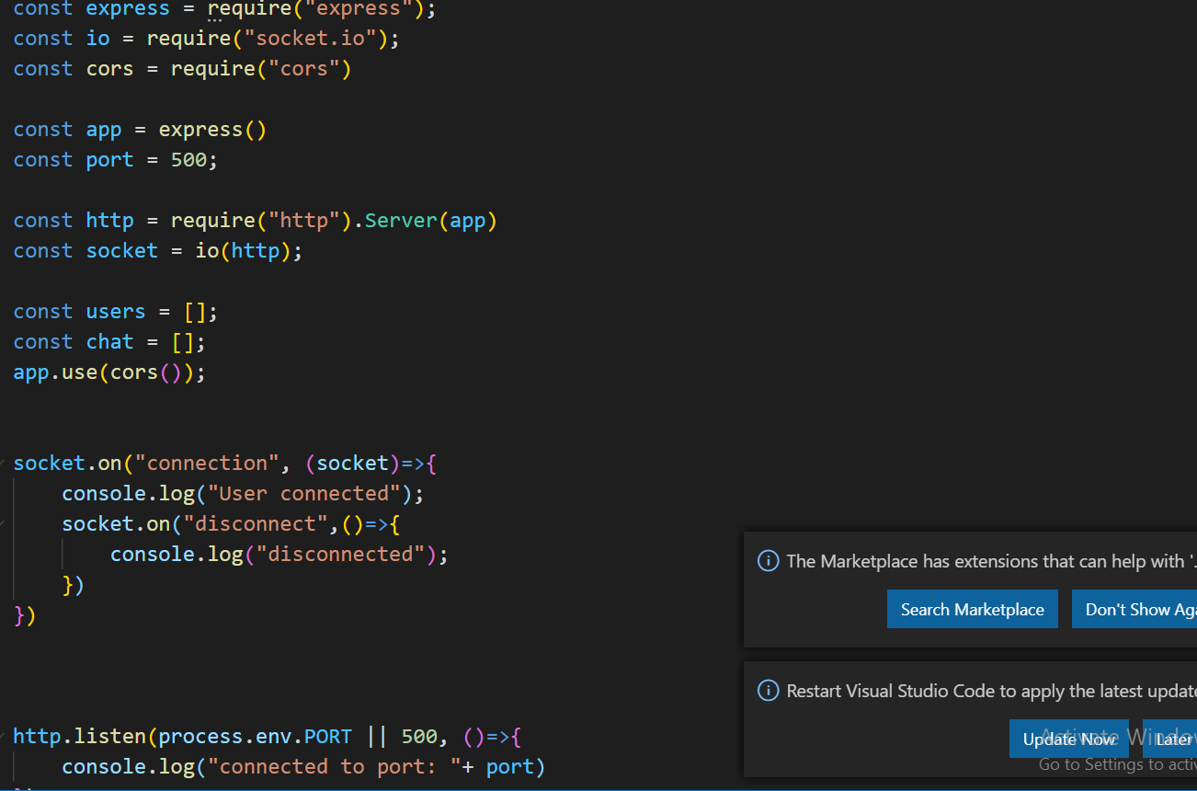Click process.env.PORT in http.listen
The height and width of the screenshot is (791, 1197).
tap(256, 737)
